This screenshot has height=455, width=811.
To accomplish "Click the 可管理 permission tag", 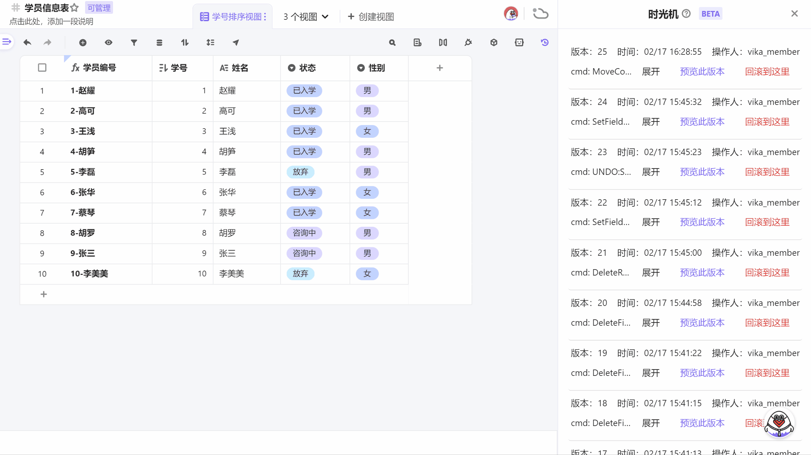I will click(x=99, y=8).
